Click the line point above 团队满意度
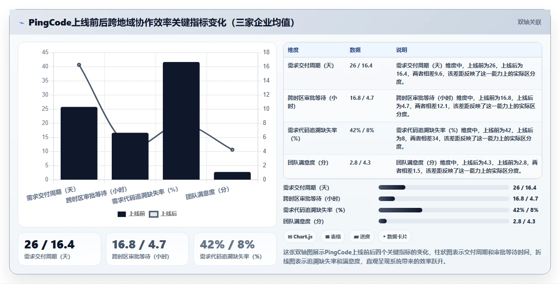The image size is (560, 284). (232, 150)
